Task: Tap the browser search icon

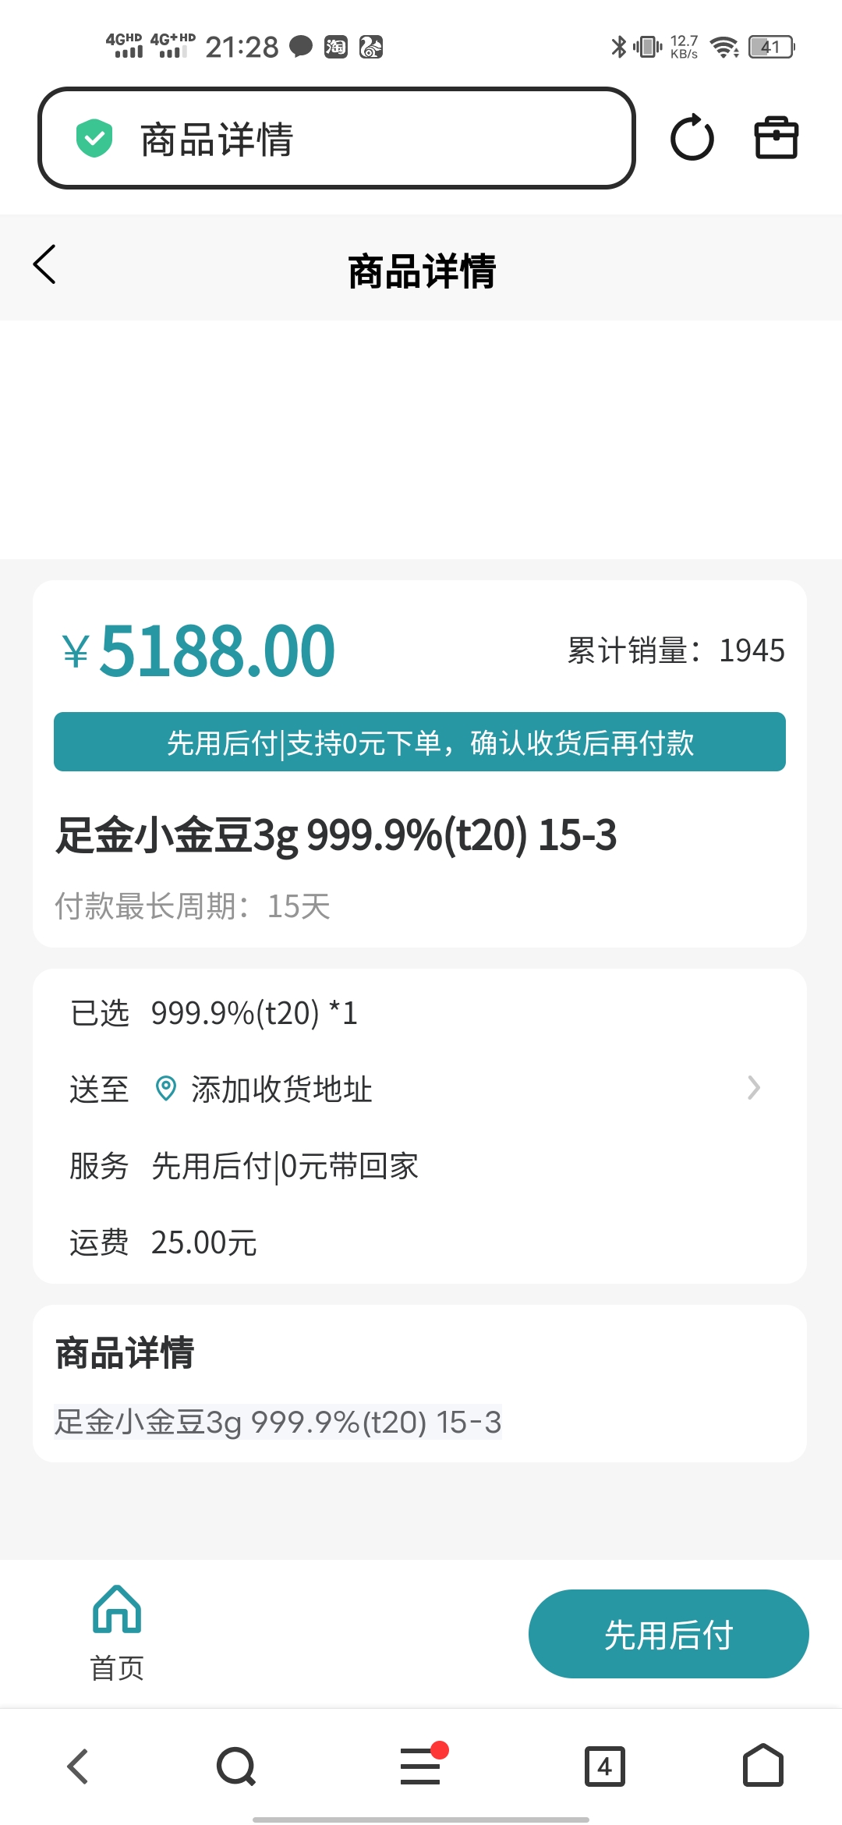Action: pos(235,1767)
